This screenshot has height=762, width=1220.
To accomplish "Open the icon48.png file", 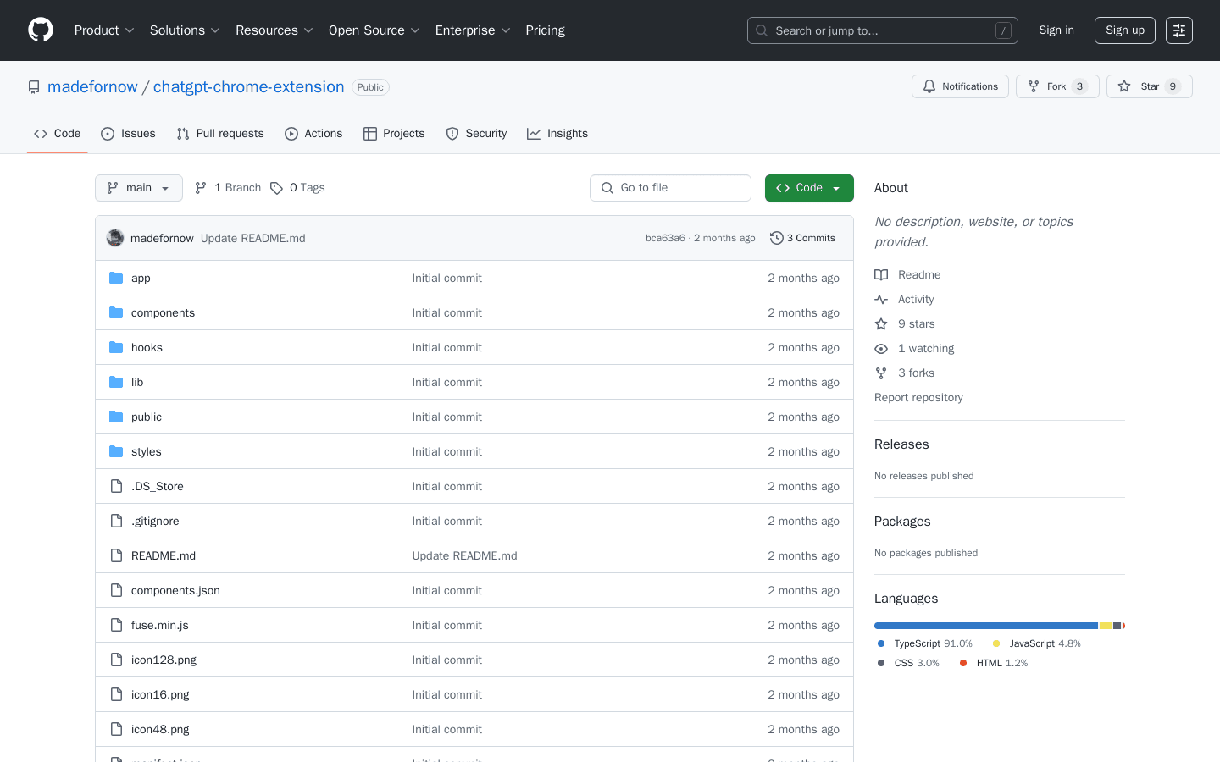I will click(x=160, y=729).
